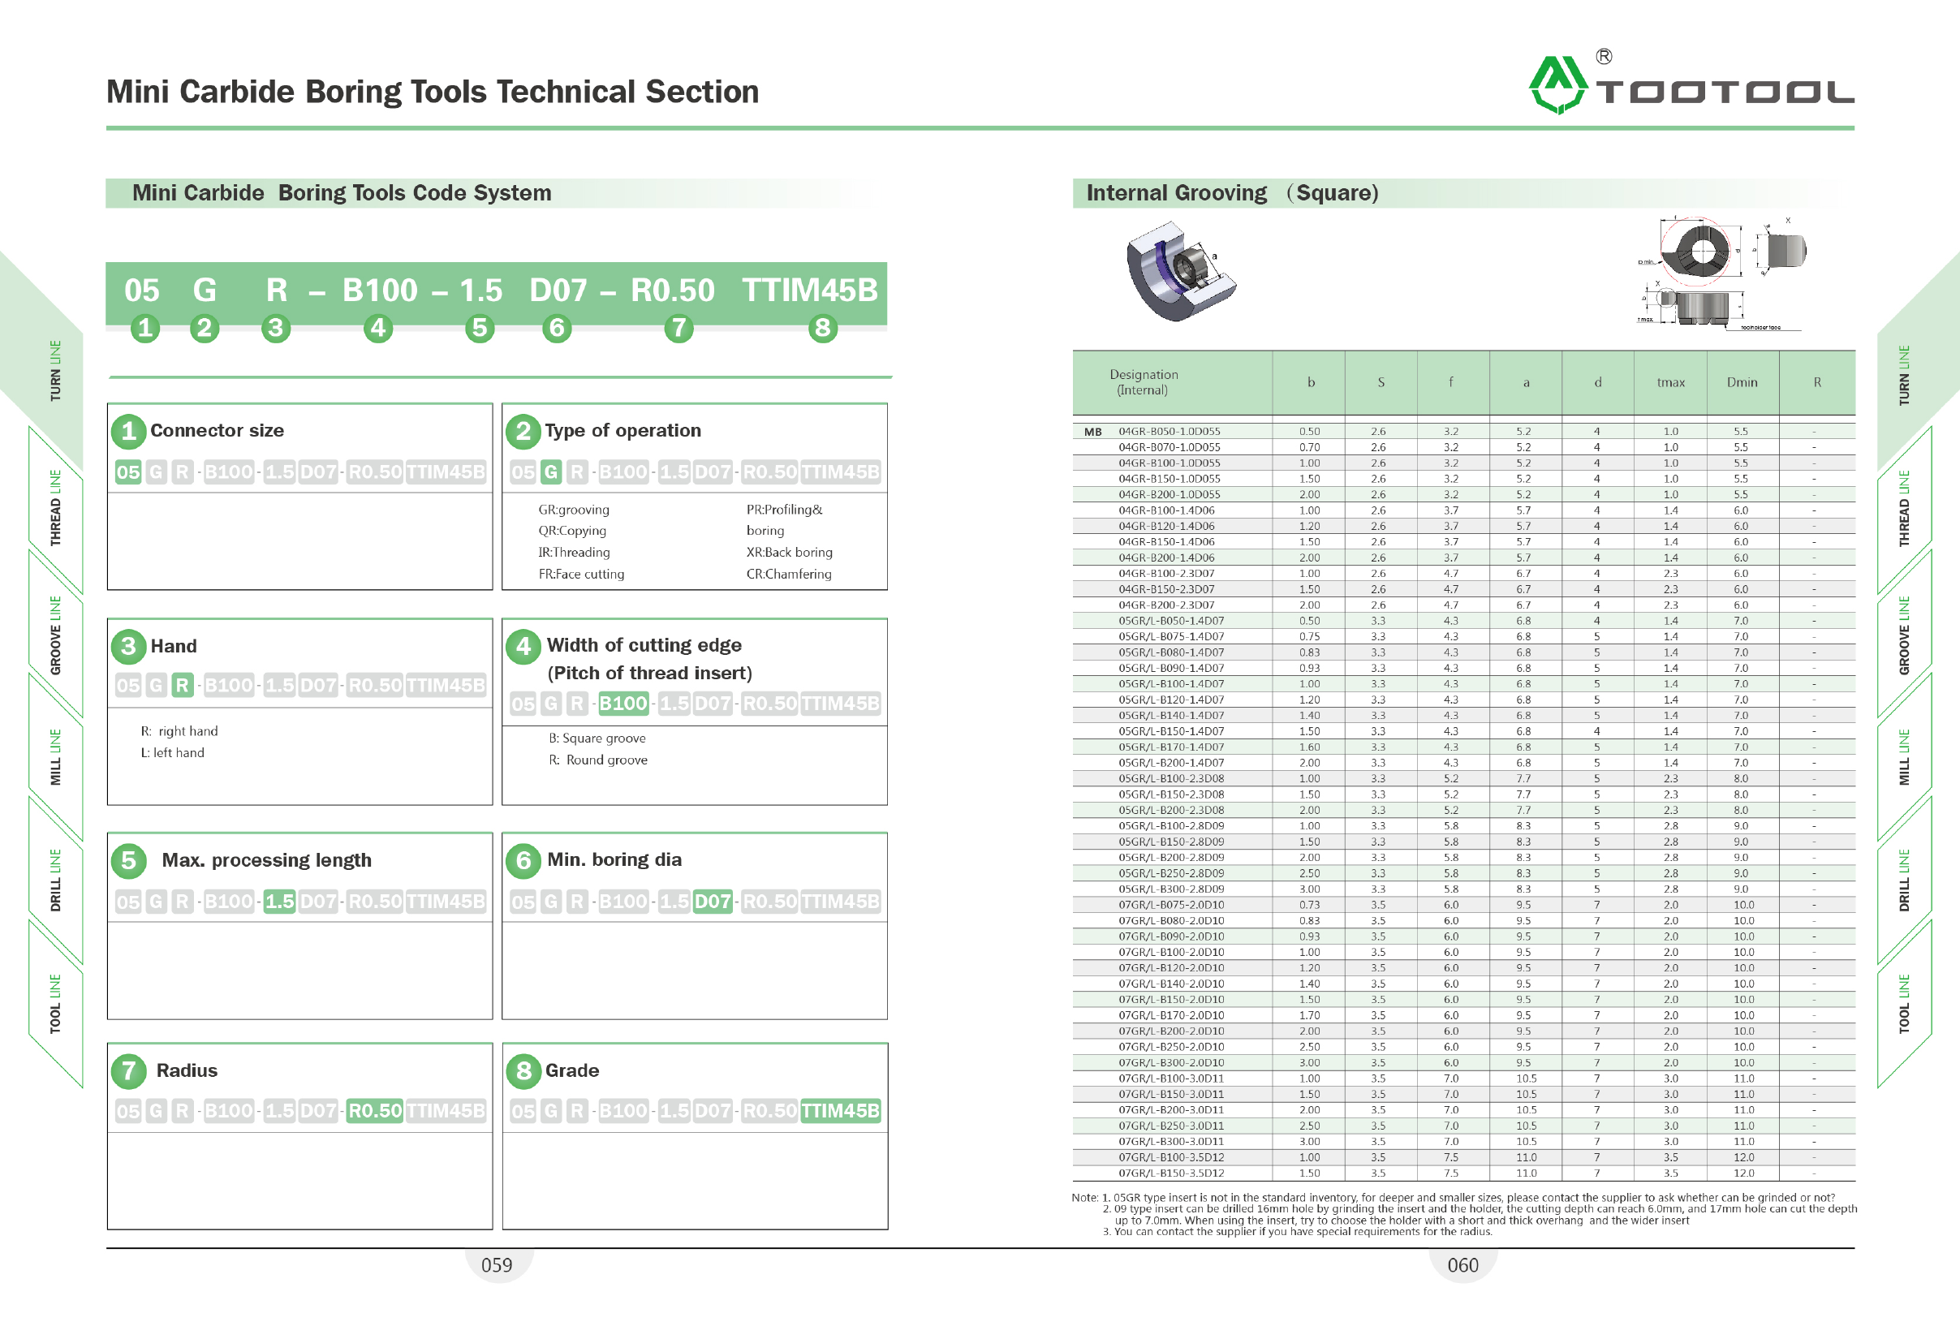
Task: Click the highlighted 05 chip in Connector size box
Action: tap(128, 471)
